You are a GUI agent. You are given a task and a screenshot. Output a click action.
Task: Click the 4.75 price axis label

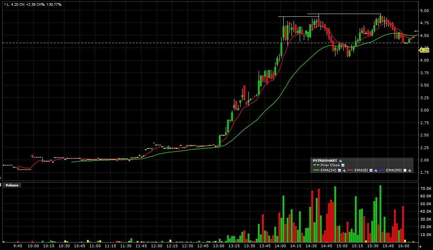coord(424,23)
